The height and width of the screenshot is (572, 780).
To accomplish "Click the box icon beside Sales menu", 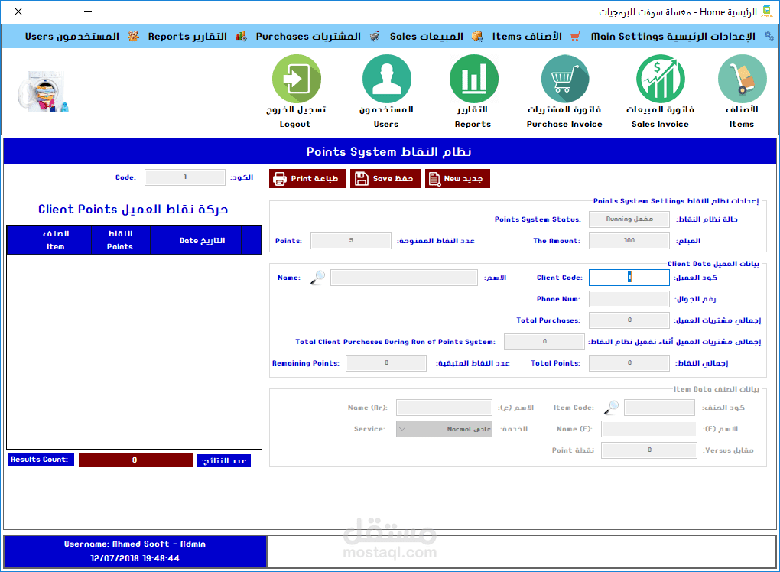I will click(x=477, y=36).
